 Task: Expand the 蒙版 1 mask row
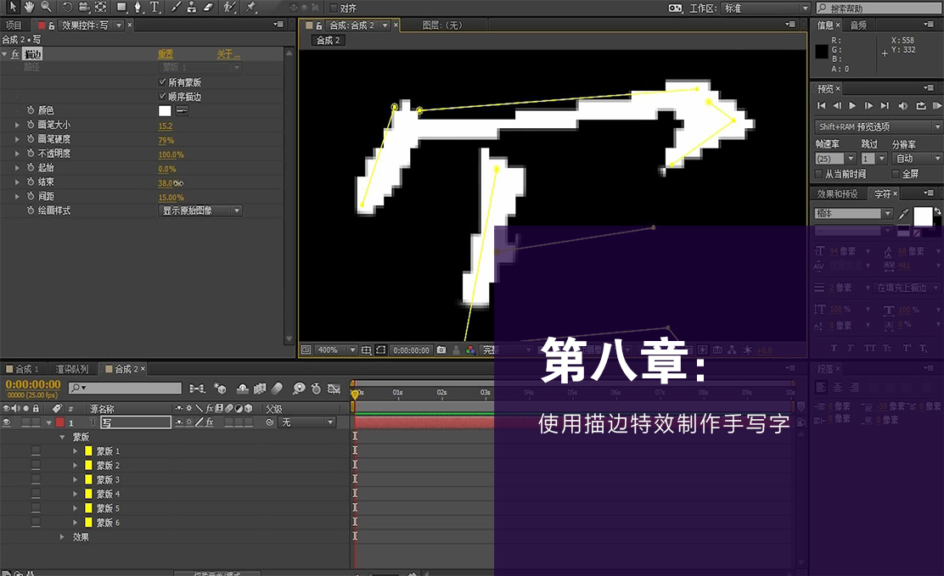coord(76,450)
